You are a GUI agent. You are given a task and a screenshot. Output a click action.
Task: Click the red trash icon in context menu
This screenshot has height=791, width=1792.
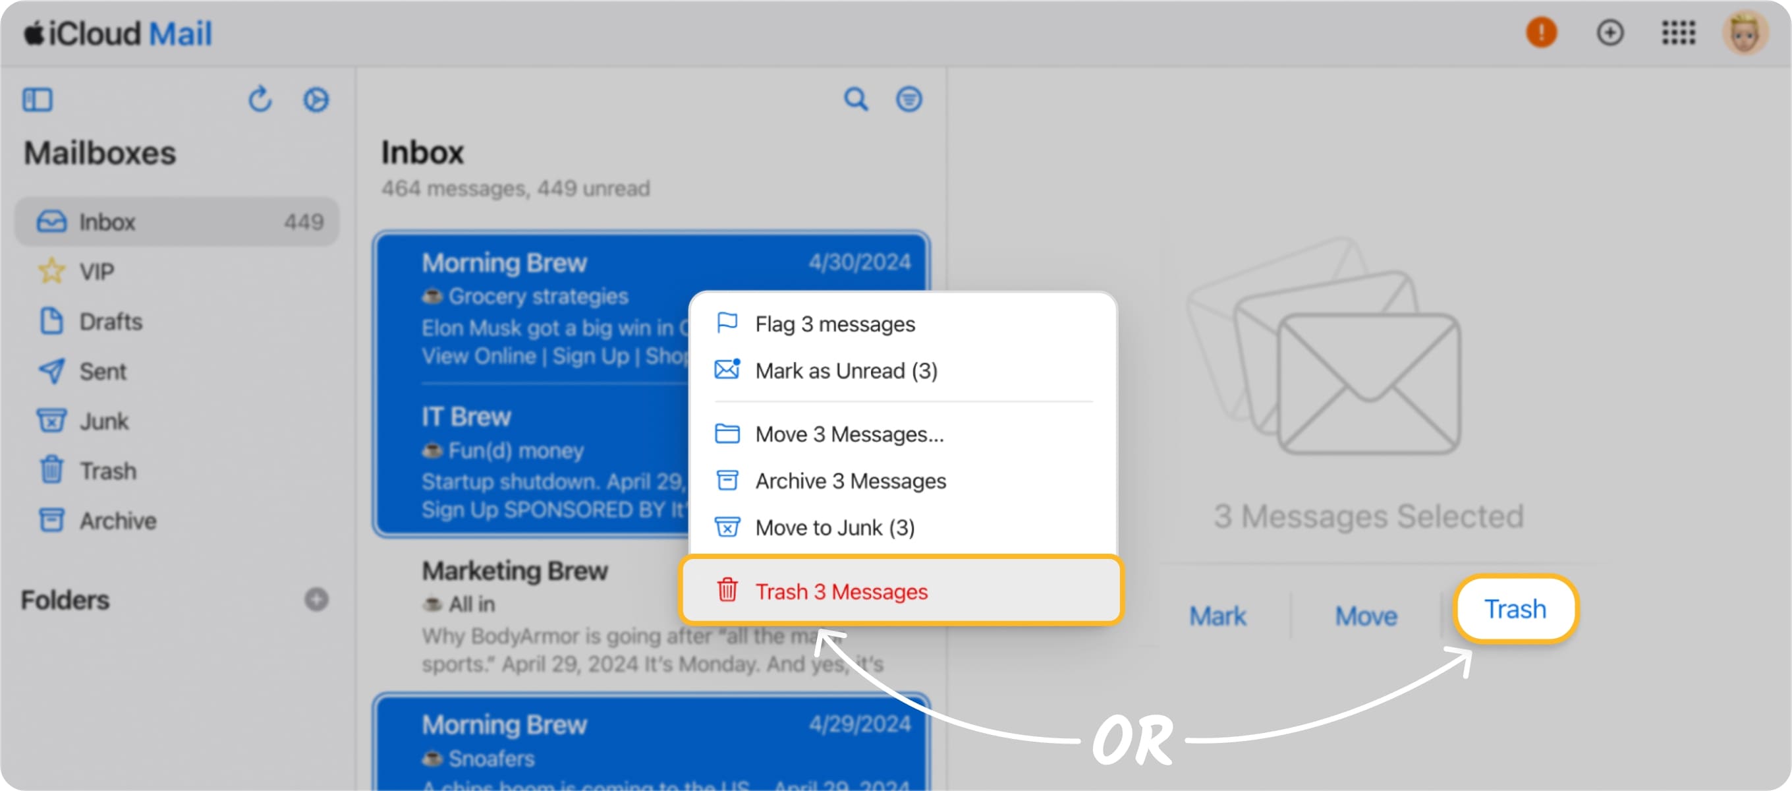(x=727, y=589)
